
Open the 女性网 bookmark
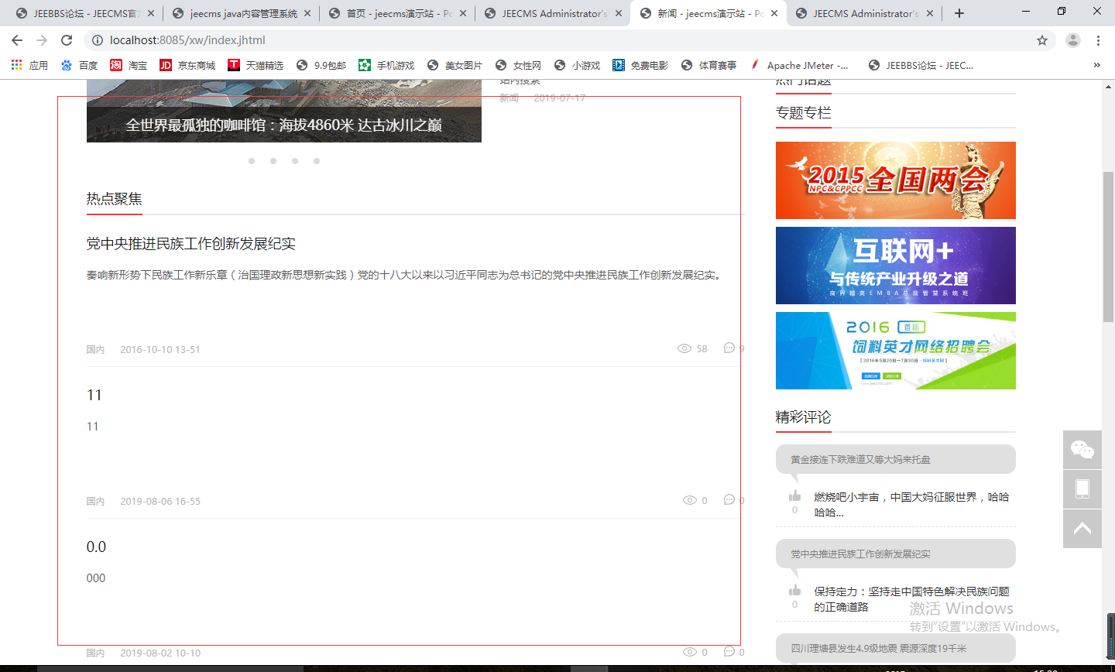pos(518,65)
